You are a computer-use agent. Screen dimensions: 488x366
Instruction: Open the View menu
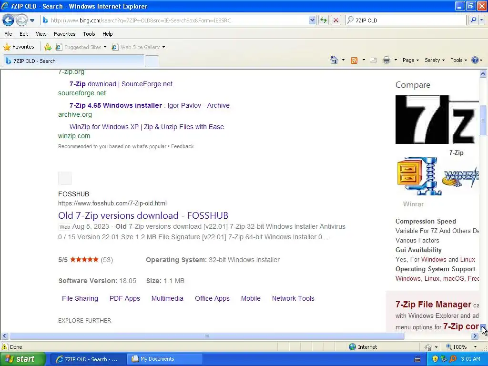41,34
